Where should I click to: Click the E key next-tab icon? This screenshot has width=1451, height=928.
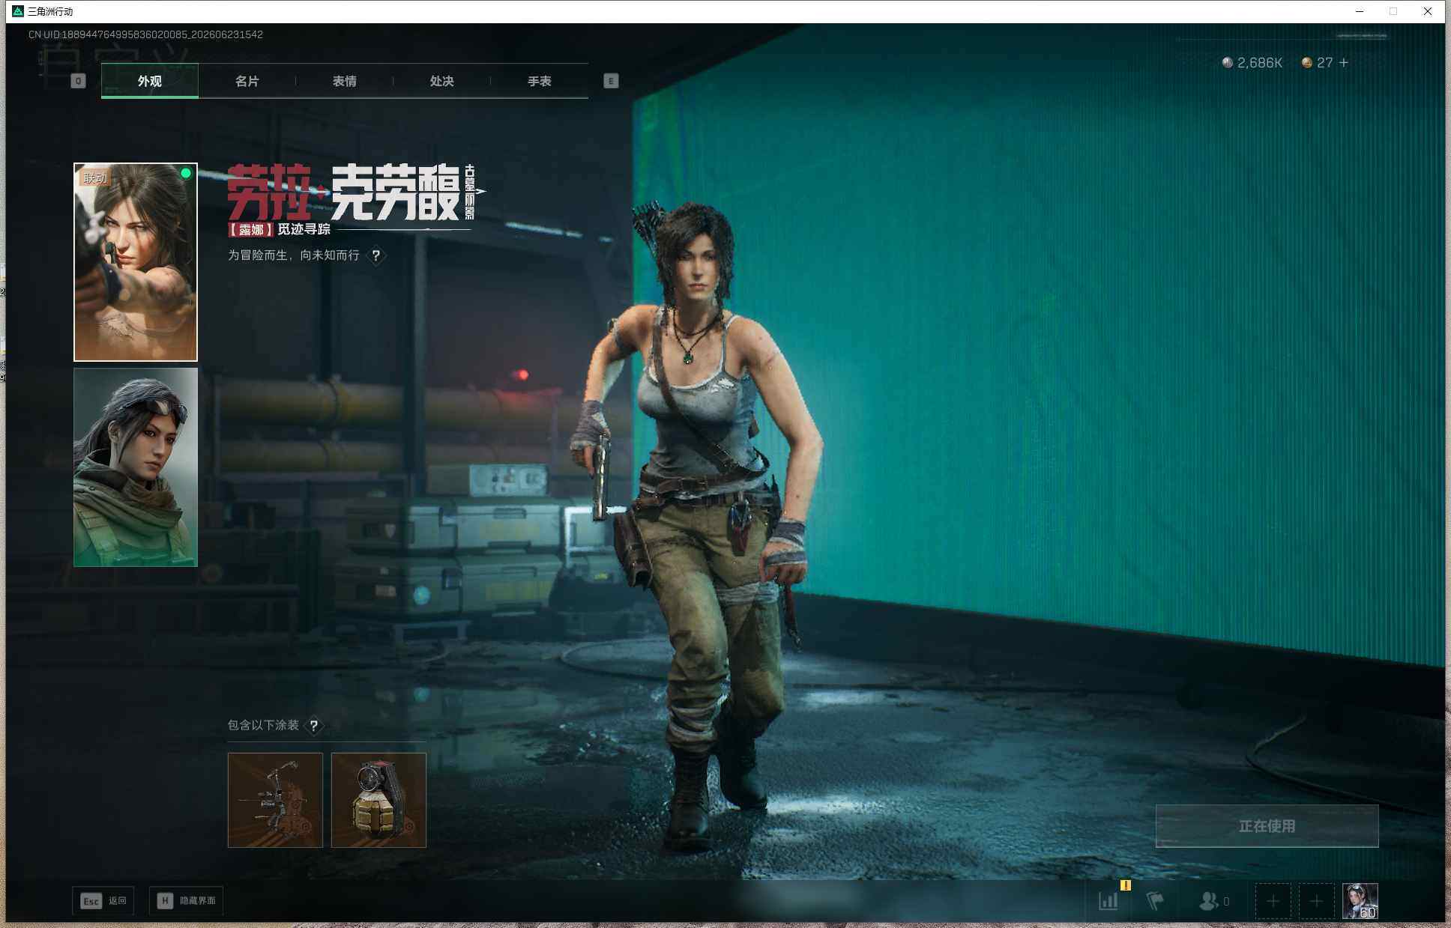pyautogui.click(x=611, y=81)
